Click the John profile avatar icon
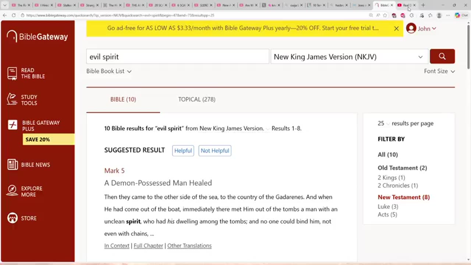Viewport: 471px width, 265px height. (411, 28)
